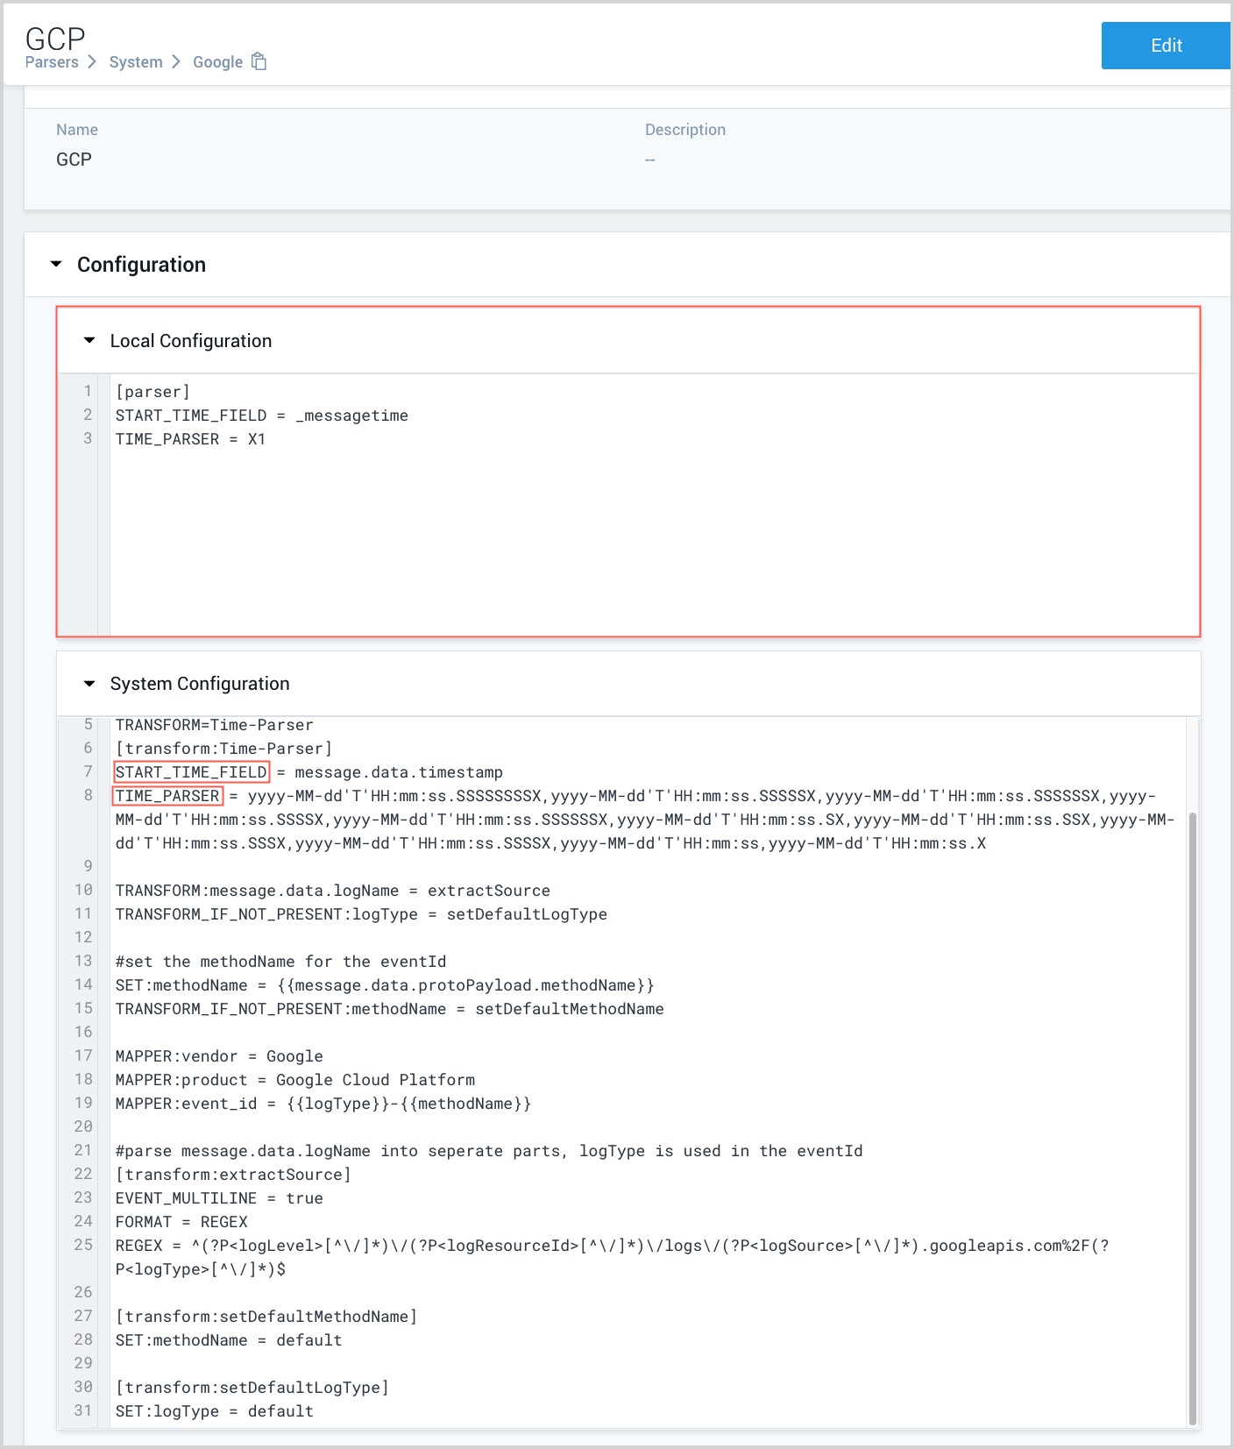
Task: Click the GCP name value
Action: pos(74,160)
